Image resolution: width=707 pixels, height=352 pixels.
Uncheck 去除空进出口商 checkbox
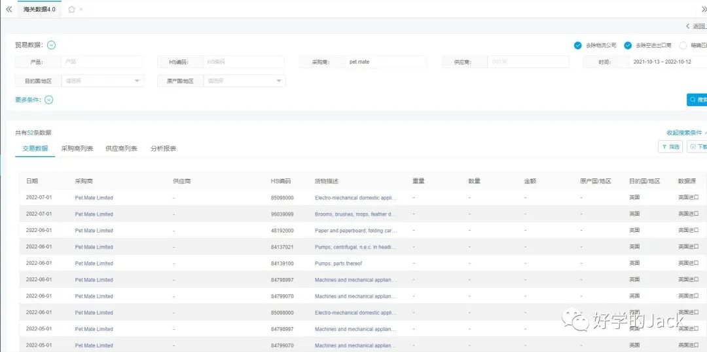click(628, 45)
